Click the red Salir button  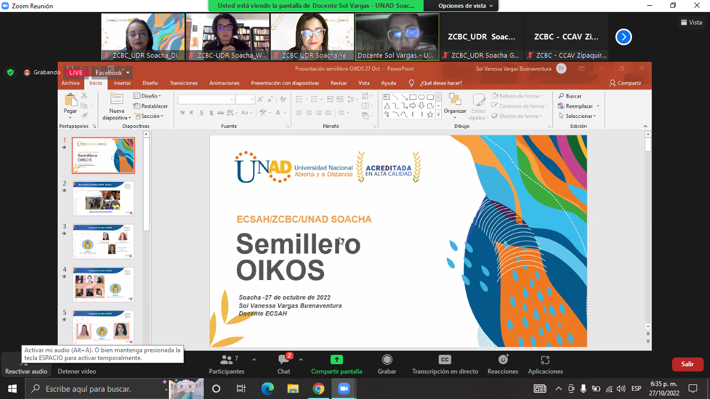688,364
